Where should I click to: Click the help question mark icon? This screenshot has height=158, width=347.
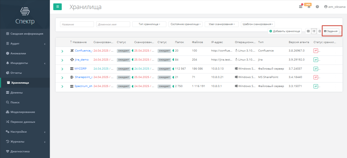pos(317,6)
